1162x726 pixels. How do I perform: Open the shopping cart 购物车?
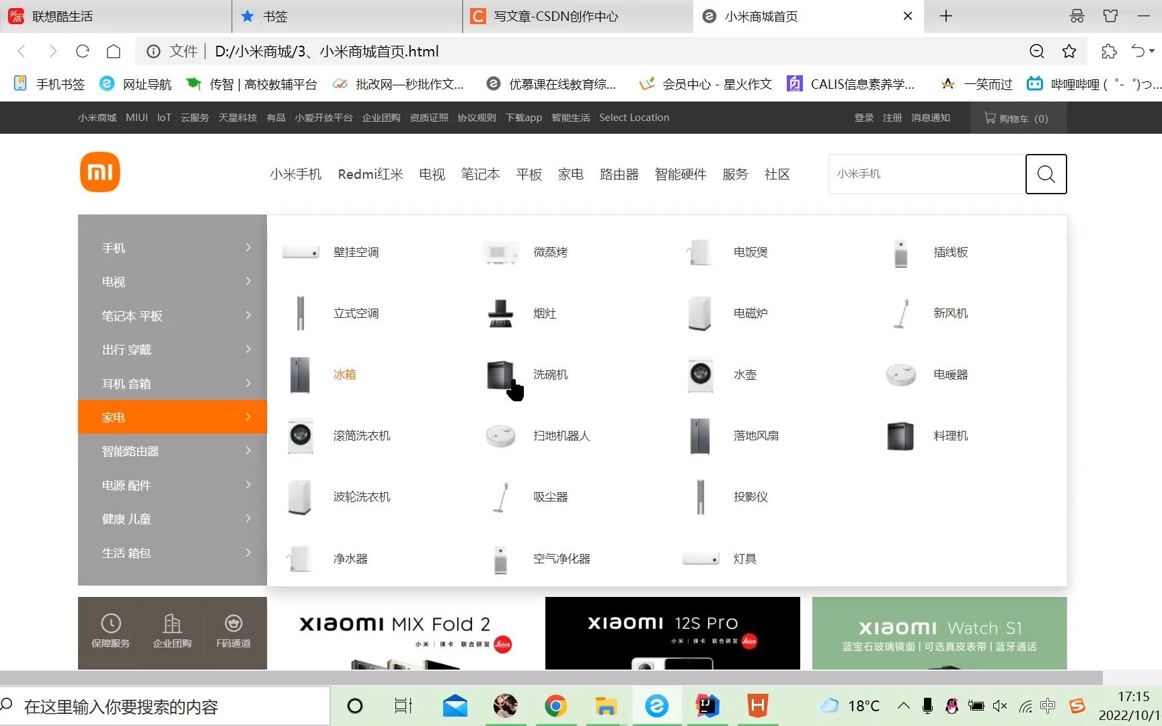pos(1017,118)
